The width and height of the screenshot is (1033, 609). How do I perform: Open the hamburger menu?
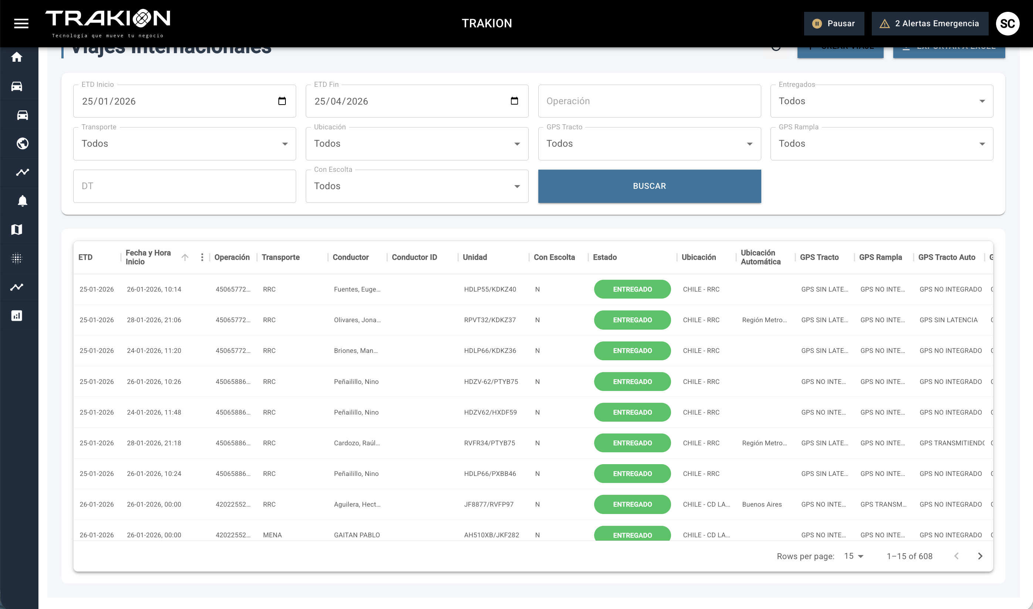[x=21, y=23]
